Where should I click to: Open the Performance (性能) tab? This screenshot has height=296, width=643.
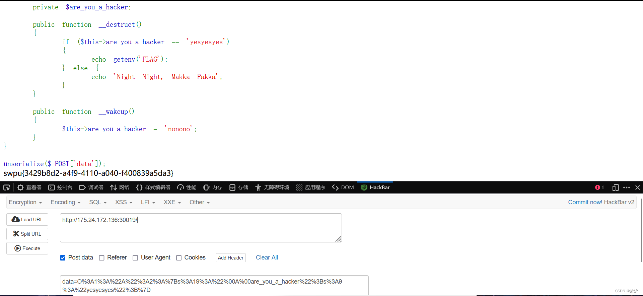pos(187,188)
